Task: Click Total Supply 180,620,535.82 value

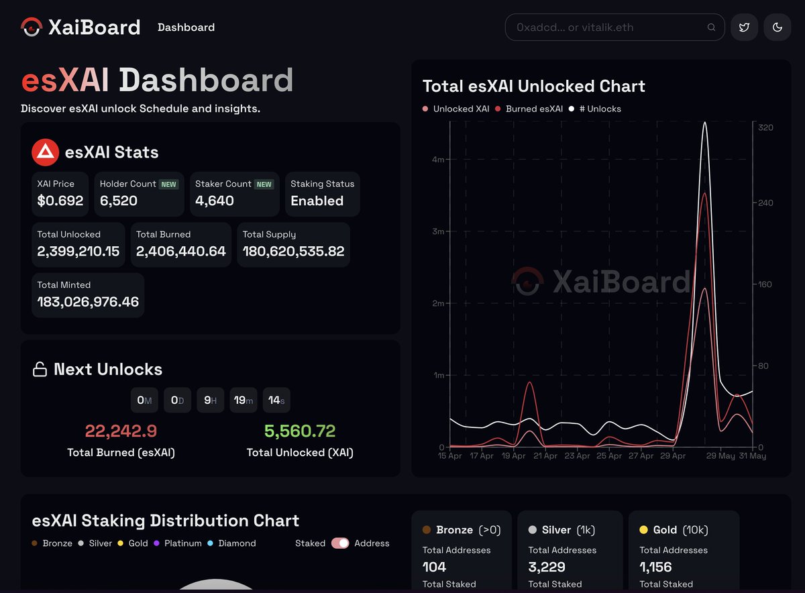Action: 293,252
